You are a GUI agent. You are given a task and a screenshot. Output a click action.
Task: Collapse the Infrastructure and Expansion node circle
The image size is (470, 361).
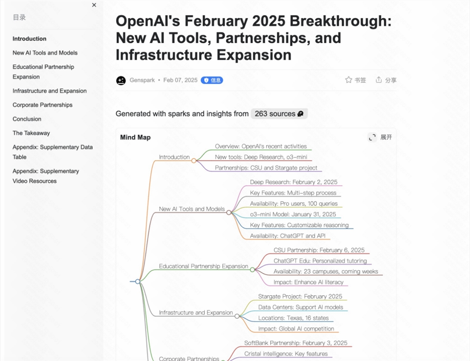pyautogui.click(x=237, y=316)
